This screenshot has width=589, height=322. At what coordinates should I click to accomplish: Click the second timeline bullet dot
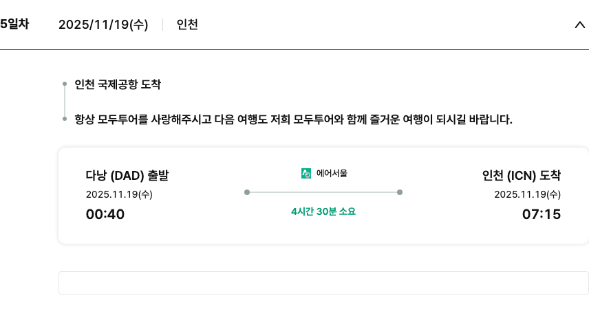[x=65, y=119]
